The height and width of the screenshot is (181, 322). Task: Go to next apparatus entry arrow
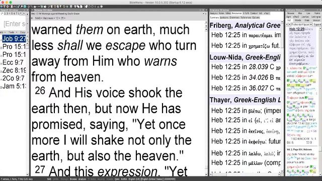(x=289, y=25)
